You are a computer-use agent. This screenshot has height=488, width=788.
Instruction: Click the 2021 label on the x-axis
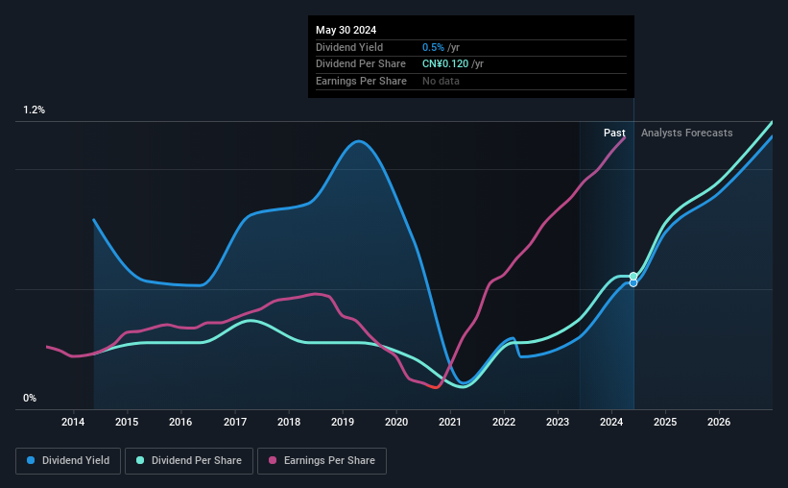[450, 422]
